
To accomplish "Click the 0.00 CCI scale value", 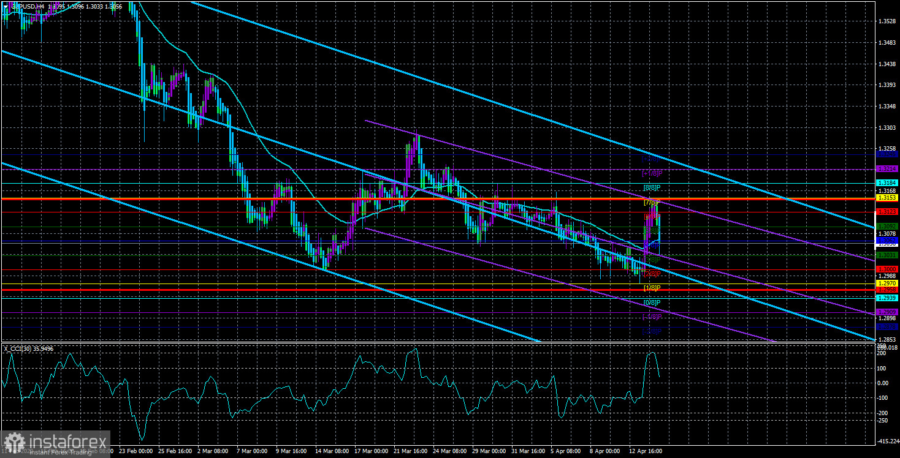I will (883, 383).
